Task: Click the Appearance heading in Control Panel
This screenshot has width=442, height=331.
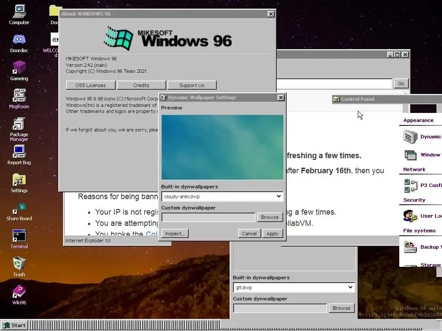Action: 418,121
